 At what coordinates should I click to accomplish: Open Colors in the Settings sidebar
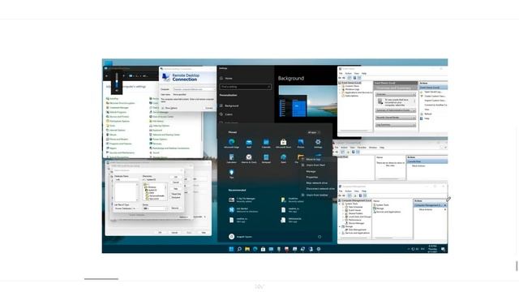(x=229, y=114)
